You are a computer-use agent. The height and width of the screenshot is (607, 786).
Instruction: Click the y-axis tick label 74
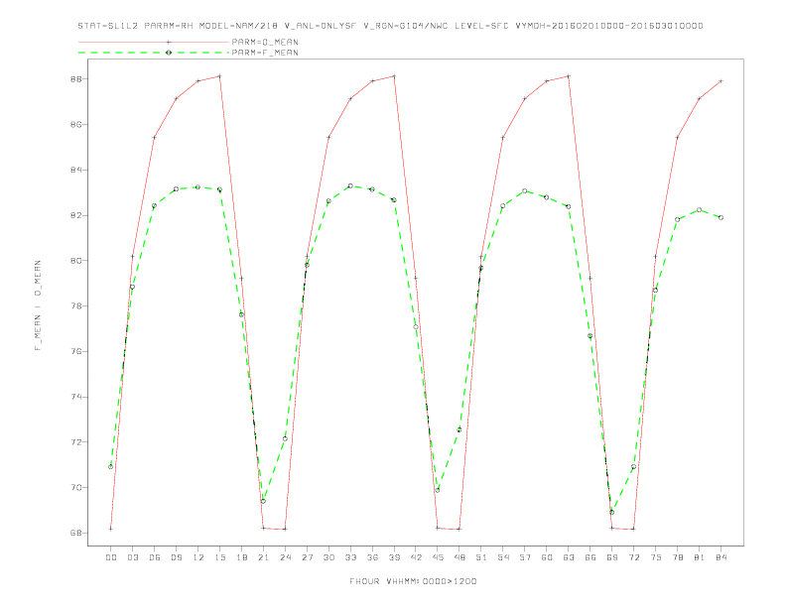76,397
